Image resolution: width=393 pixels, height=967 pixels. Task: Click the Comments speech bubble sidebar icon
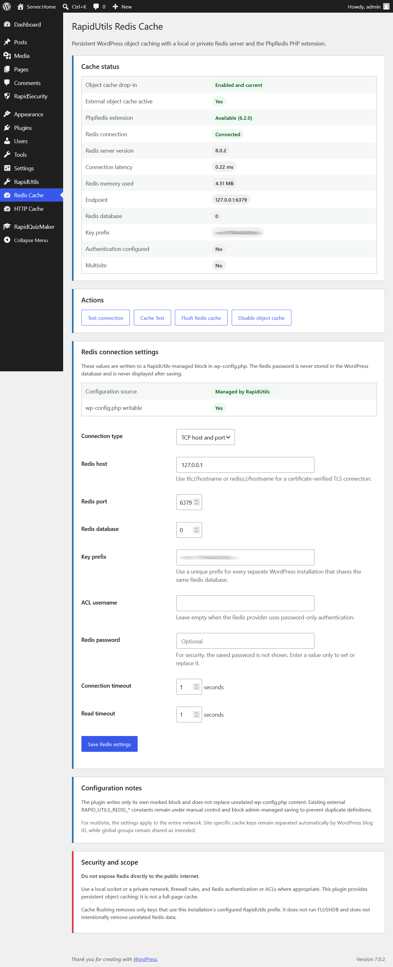(x=7, y=82)
